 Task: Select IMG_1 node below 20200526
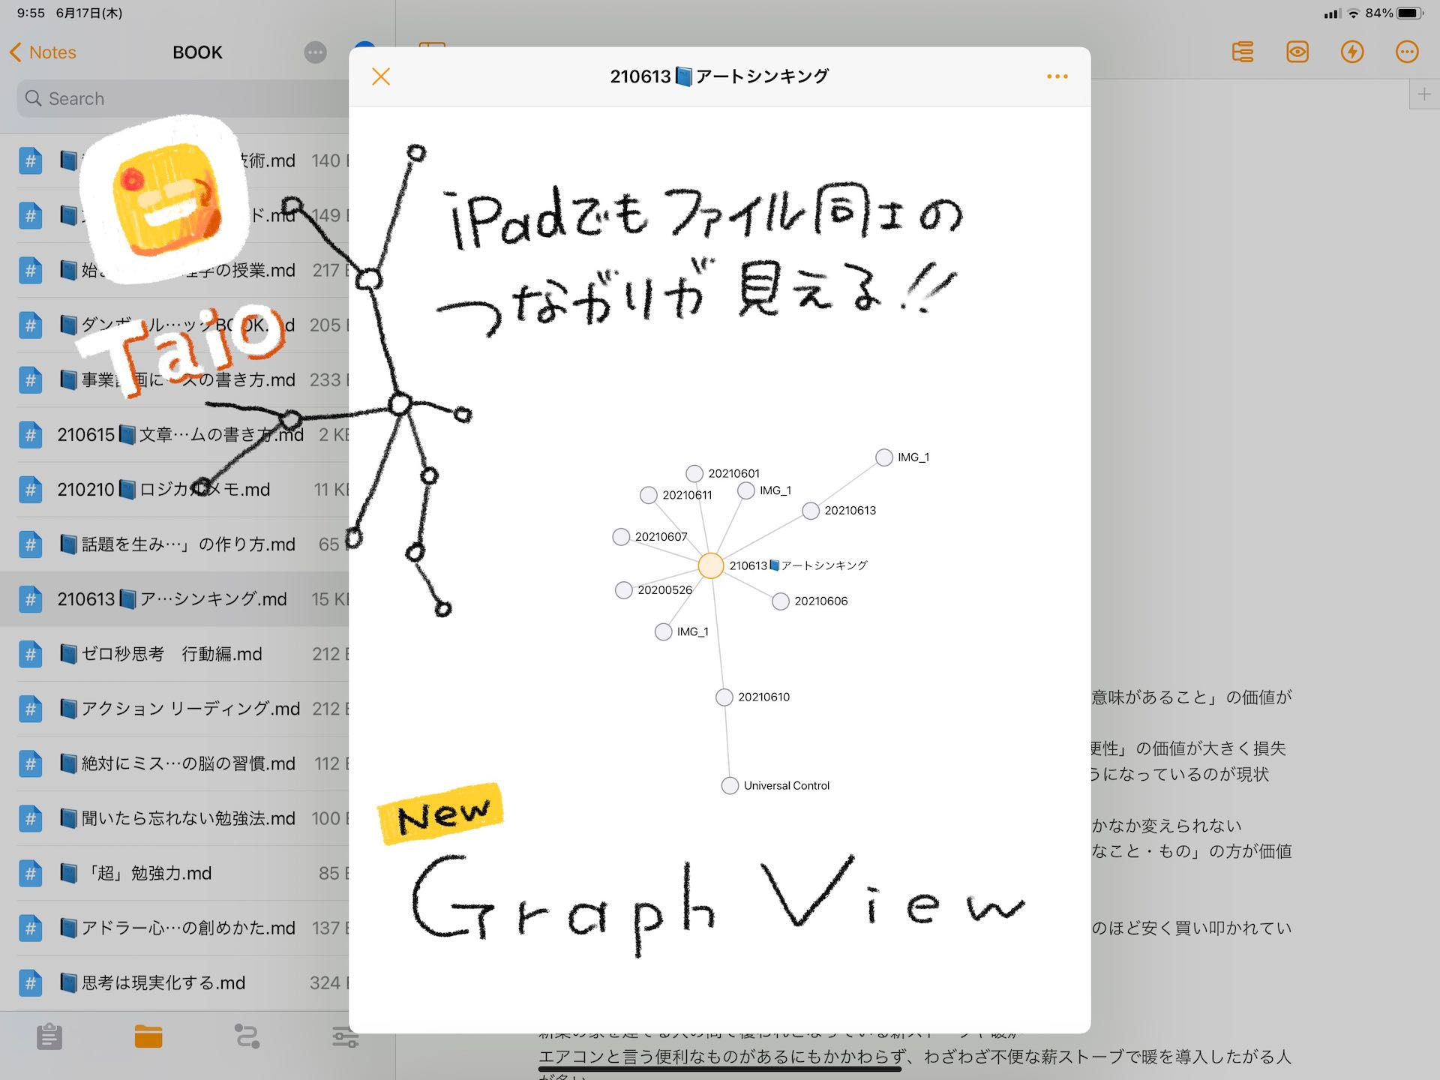663,632
